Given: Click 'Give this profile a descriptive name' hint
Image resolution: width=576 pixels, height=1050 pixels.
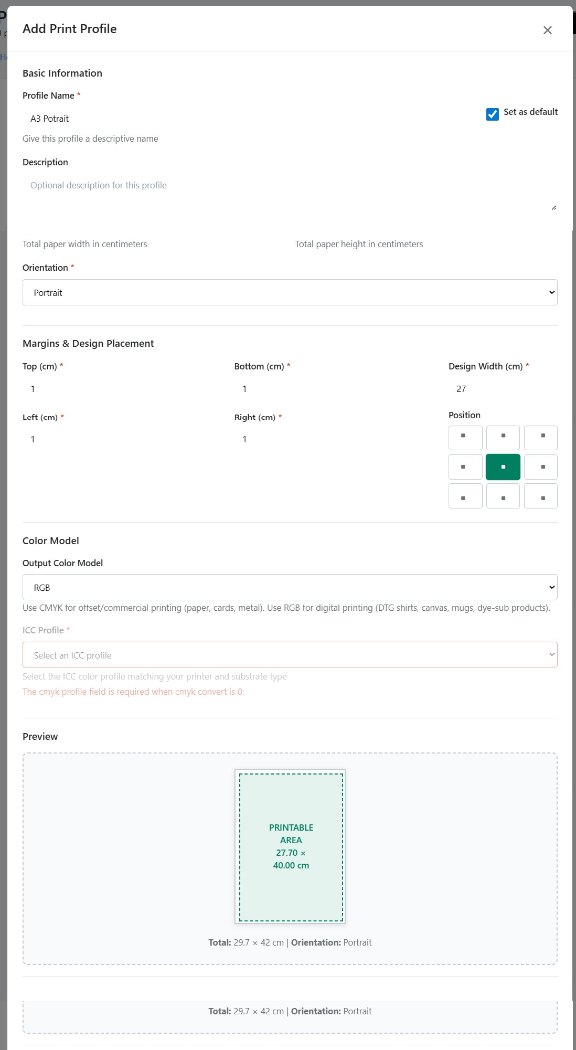Looking at the screenshot, I should point(90,139).
